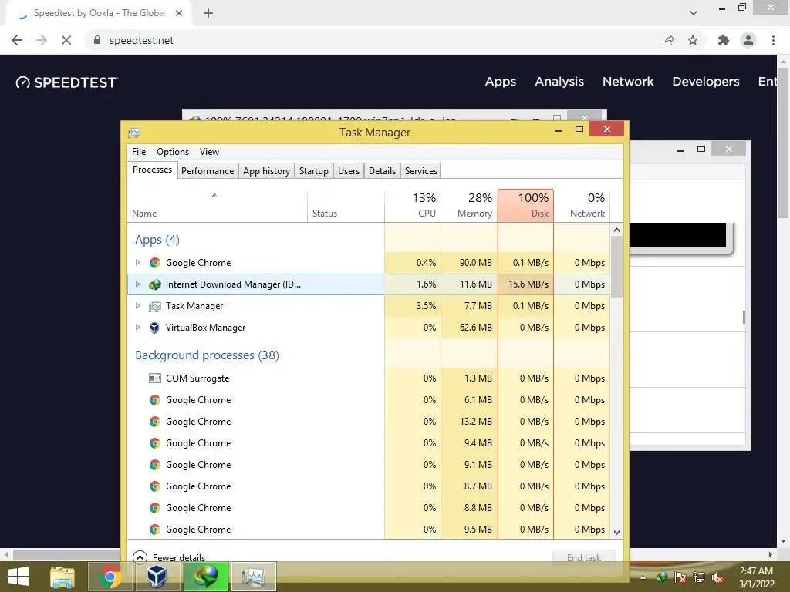The width and height of the screenshot is (790, 592).
Task: Expand the Internet Download Manager entry
Action: 137,284
